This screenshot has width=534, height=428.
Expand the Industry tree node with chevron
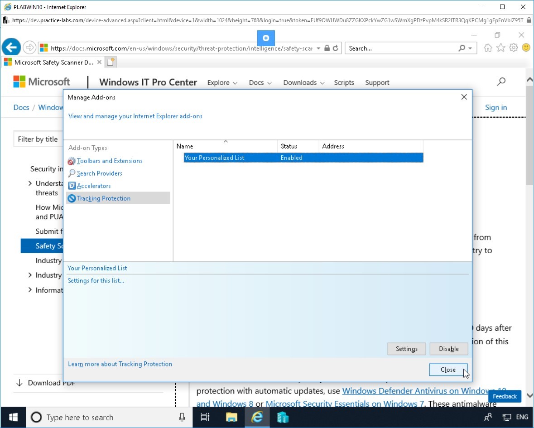tap(30, 275)
